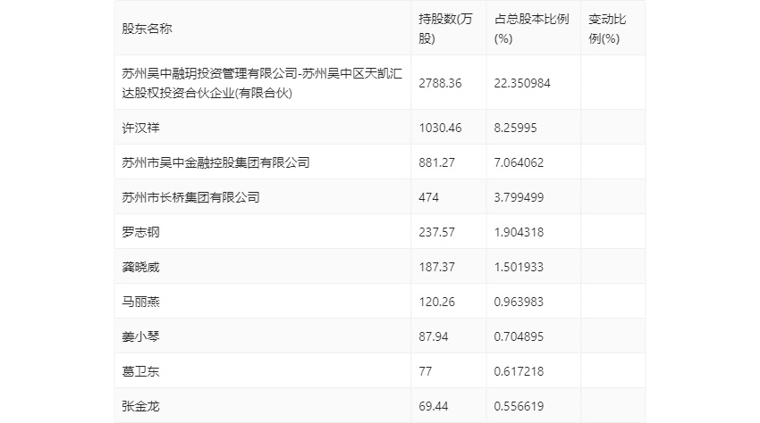Click the percentage 0.556619

[x=519, y=407]
